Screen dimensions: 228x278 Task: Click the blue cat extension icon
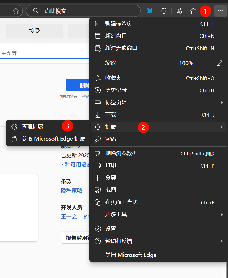[150, 11]
